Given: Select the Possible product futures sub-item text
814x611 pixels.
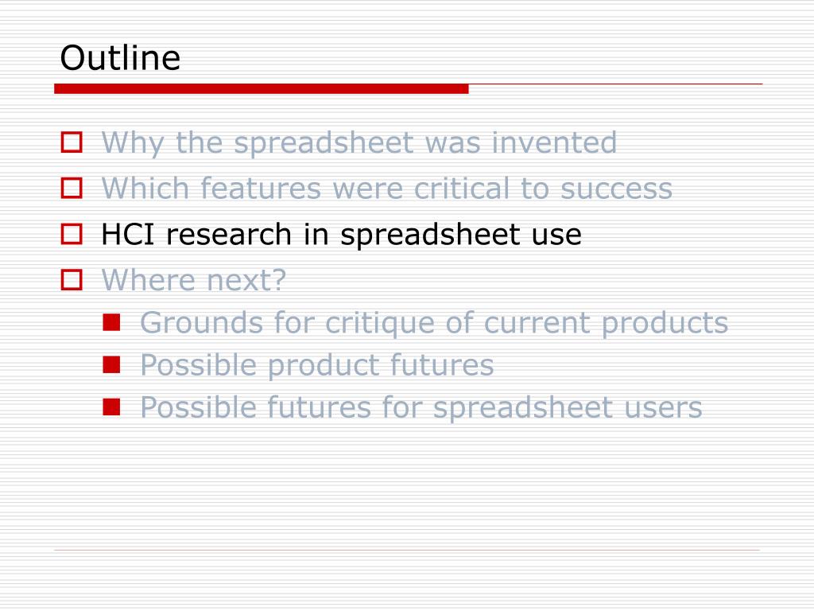Looking at the screenshot, I should click(316, 364).
